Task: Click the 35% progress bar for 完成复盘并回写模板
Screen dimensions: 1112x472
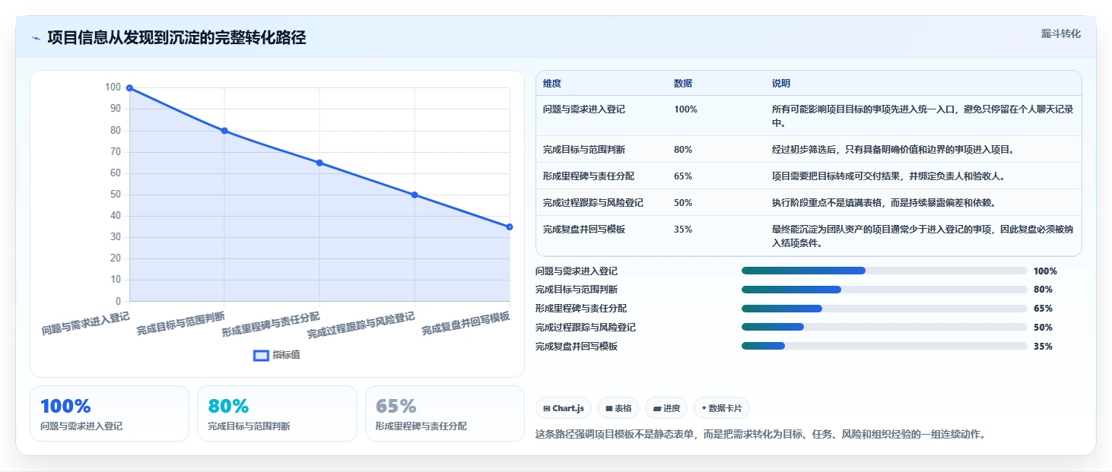Action: click(885, 346)
